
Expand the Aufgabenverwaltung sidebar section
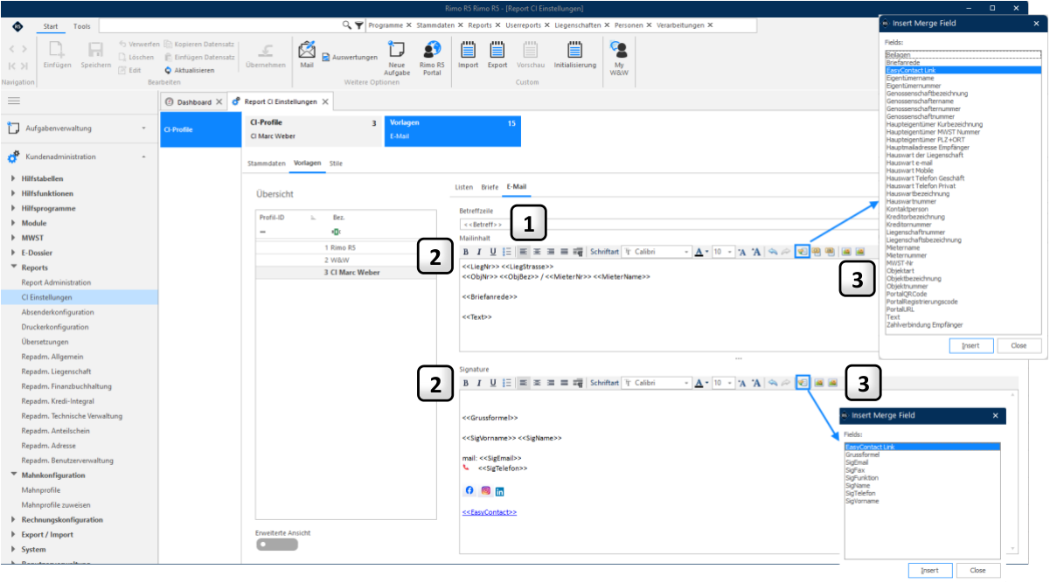[143, 128]
